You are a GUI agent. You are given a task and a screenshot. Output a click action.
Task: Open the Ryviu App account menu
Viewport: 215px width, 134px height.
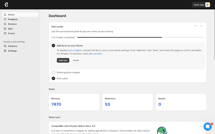click(201, 5)
